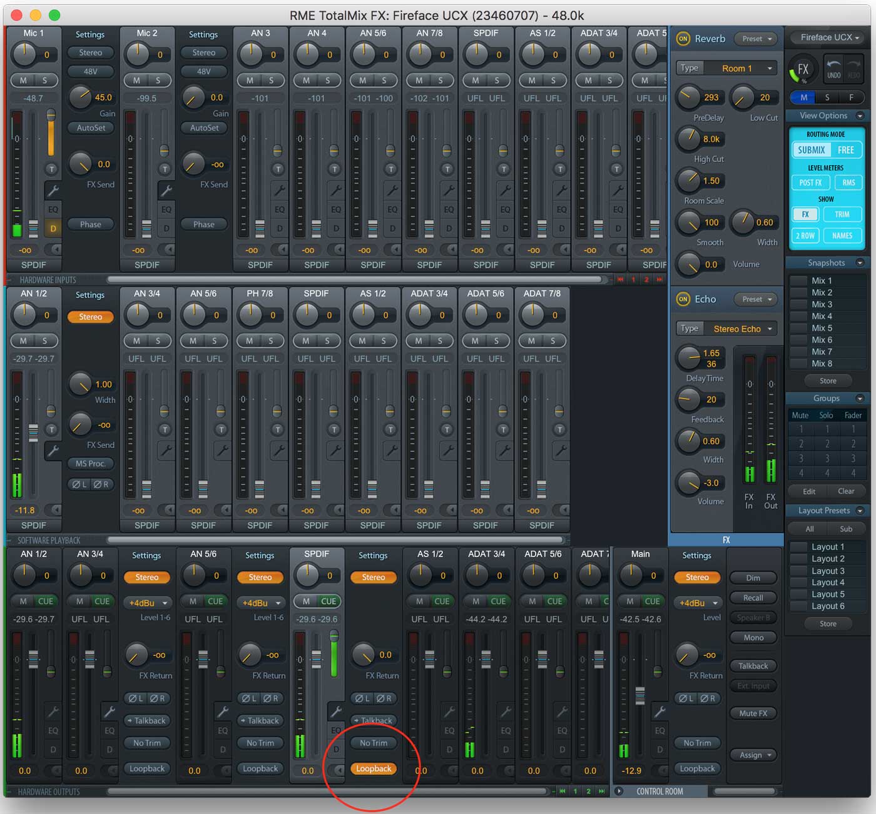Image resolution: width=876 pixels, height=814 pixels.
Task: Open the wrench settings on Main channel
Action: (660, 711)
